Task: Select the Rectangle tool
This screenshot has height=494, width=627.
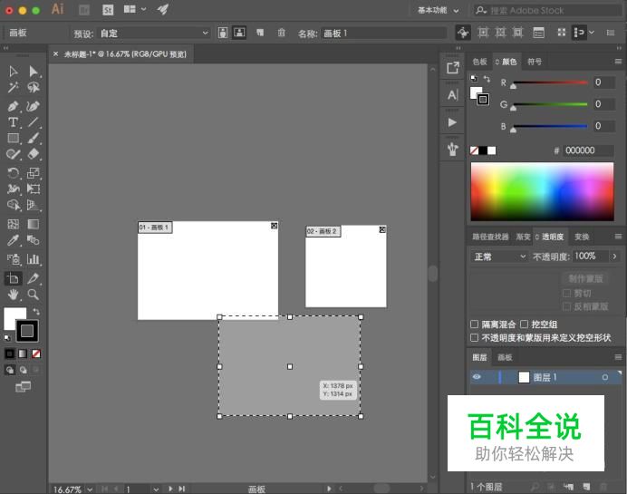Action: pos(13,138)
